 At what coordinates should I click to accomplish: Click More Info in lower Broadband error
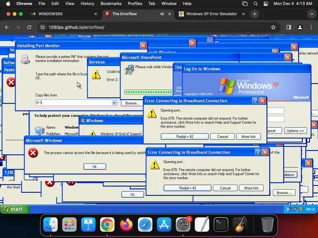[x=251, y=188]
